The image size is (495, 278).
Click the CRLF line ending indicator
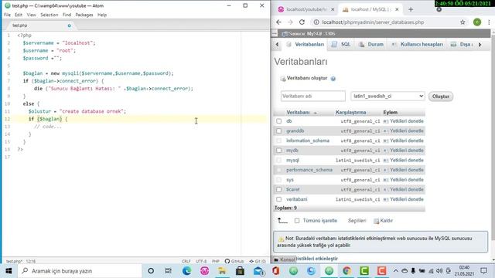[186, 261]
